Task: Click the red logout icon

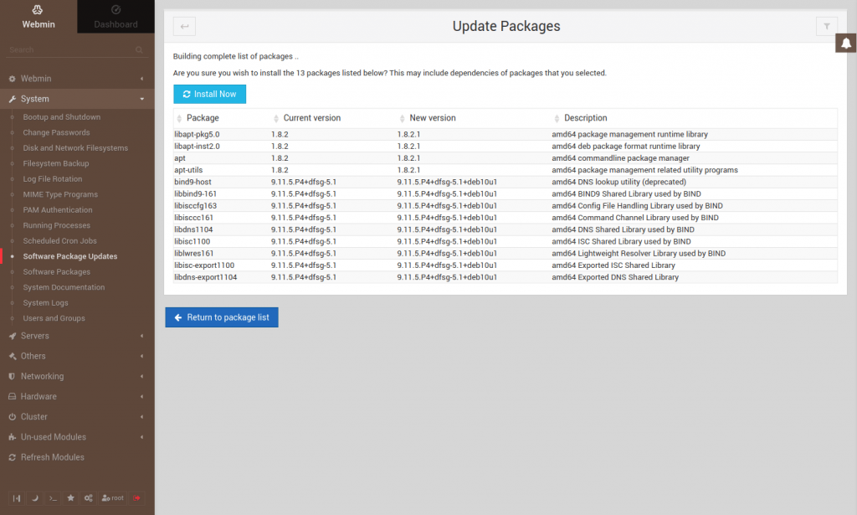Action: [x=136, y=498]
